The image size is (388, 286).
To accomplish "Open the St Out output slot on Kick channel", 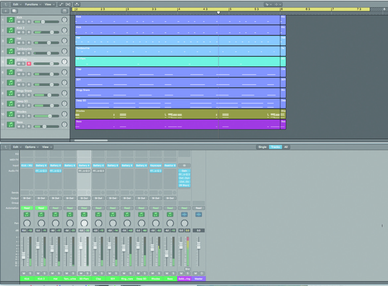I will (27, 198).
